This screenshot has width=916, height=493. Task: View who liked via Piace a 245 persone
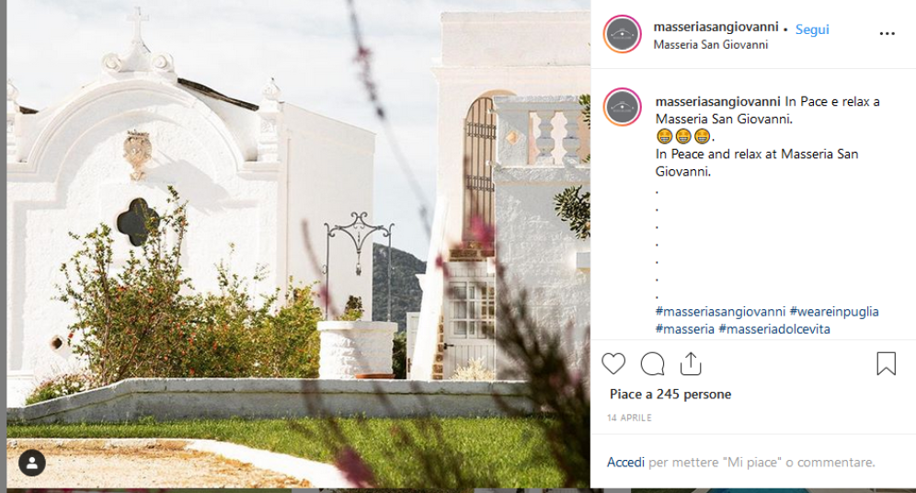(670, 395)
